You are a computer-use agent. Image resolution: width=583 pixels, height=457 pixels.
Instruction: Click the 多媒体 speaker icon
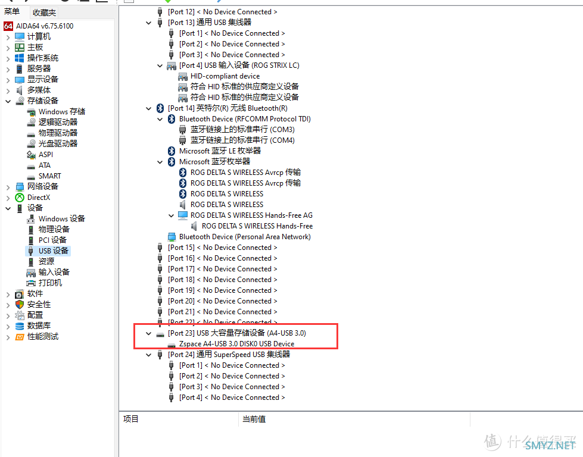19,90
